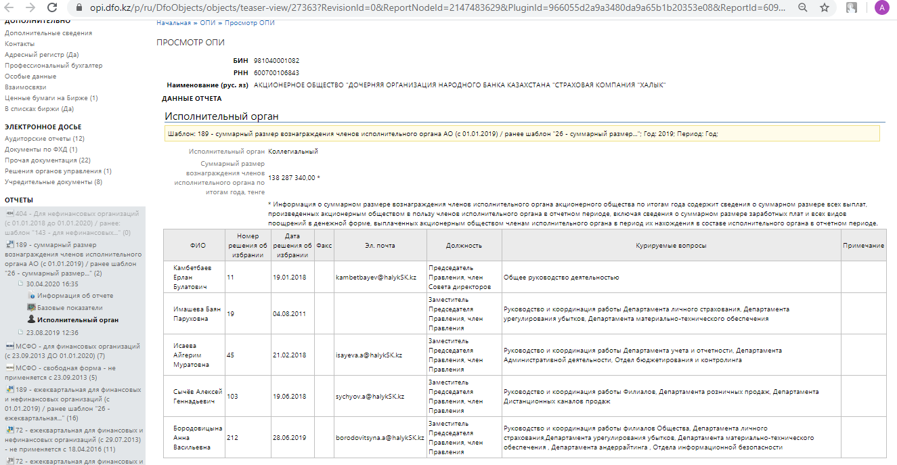Screen dimensions: 897x465
Task: Click 'Дата решения об избрании' column header
Action: tap(292, 246)
